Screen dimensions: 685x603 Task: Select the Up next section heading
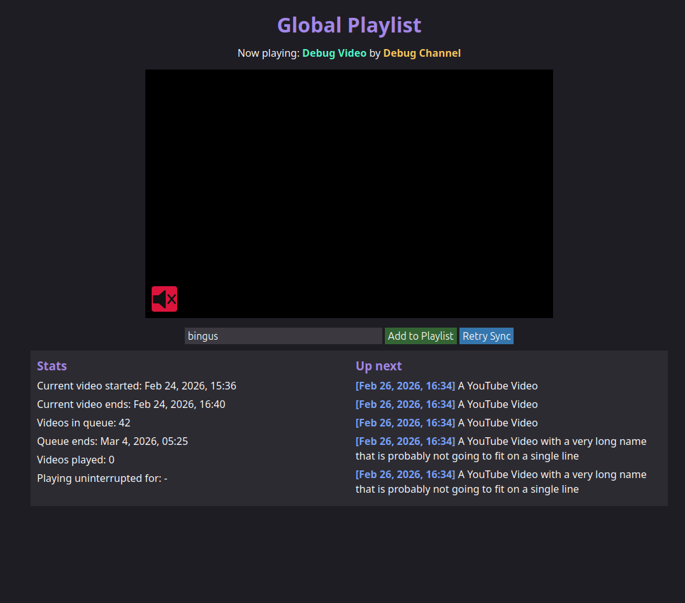[x=379, y=366]
